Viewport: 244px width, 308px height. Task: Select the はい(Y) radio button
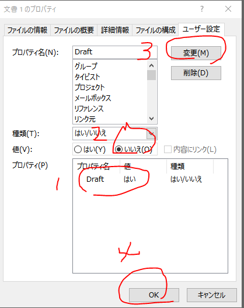pos(90,150)
